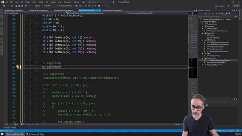Close the PointGridComponent.cs tab
242x136 pixels.
[100, 10]
